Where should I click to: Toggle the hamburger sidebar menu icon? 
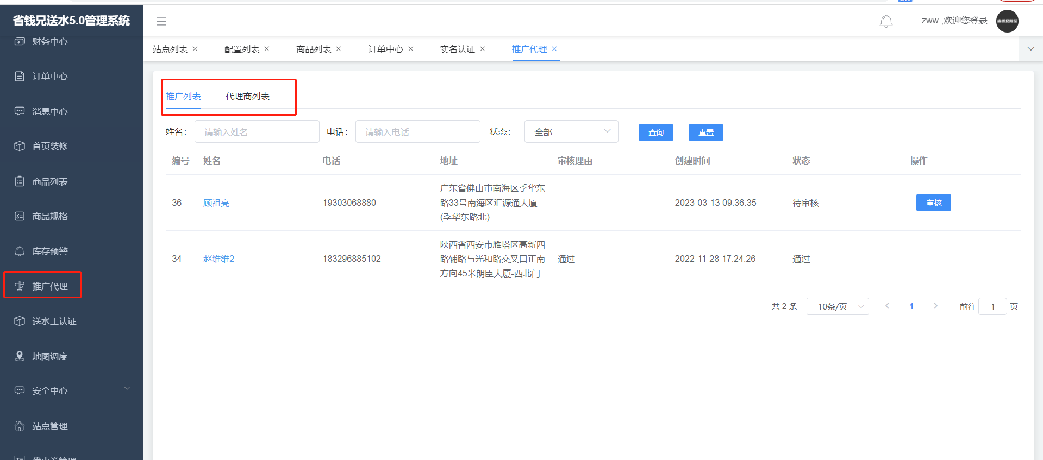(x=161, y=22)
